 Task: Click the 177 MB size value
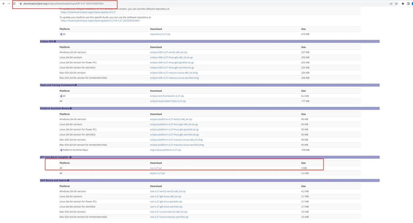[305, 101]
